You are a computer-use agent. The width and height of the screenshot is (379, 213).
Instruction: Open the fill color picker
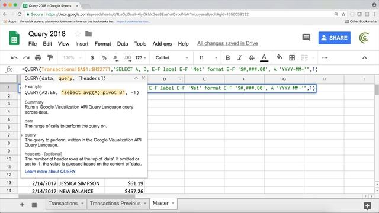click(x=279, y=57)
